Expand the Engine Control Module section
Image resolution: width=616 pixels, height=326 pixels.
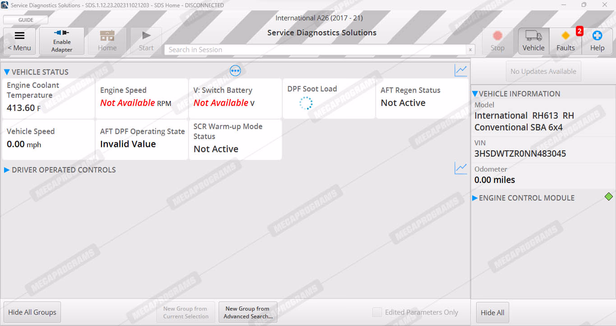pyautogui.click(x=475, y=198)
